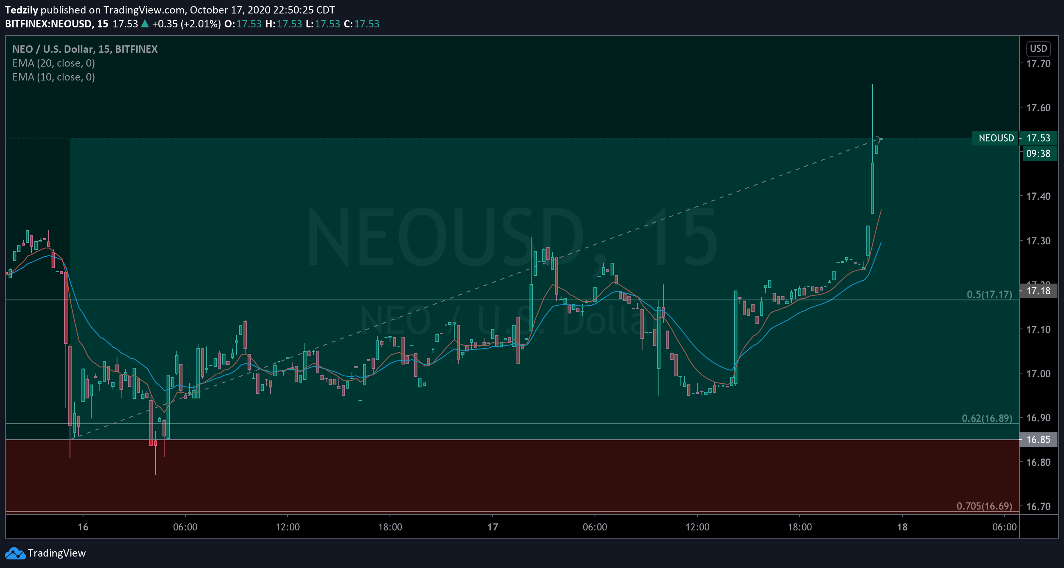Select the 0.62(16.89) Fibonacci level label
1064x568 pixels.
tap(987, 418)
